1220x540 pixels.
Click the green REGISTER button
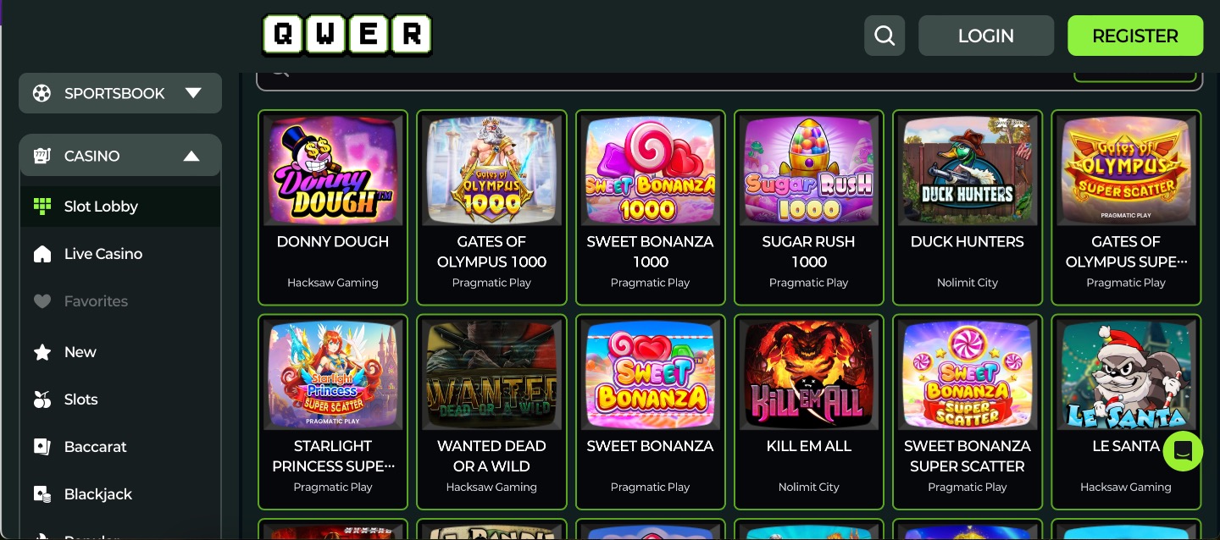(x=1135, y=36)
